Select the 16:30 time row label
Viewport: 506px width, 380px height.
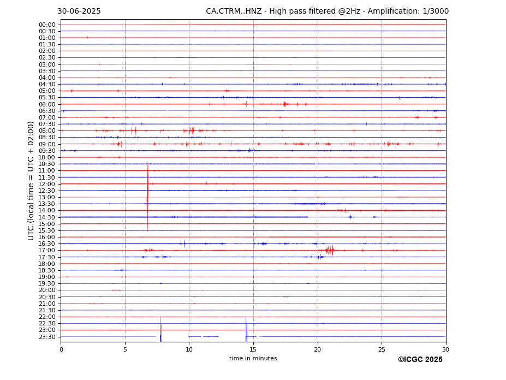(47, 244)
